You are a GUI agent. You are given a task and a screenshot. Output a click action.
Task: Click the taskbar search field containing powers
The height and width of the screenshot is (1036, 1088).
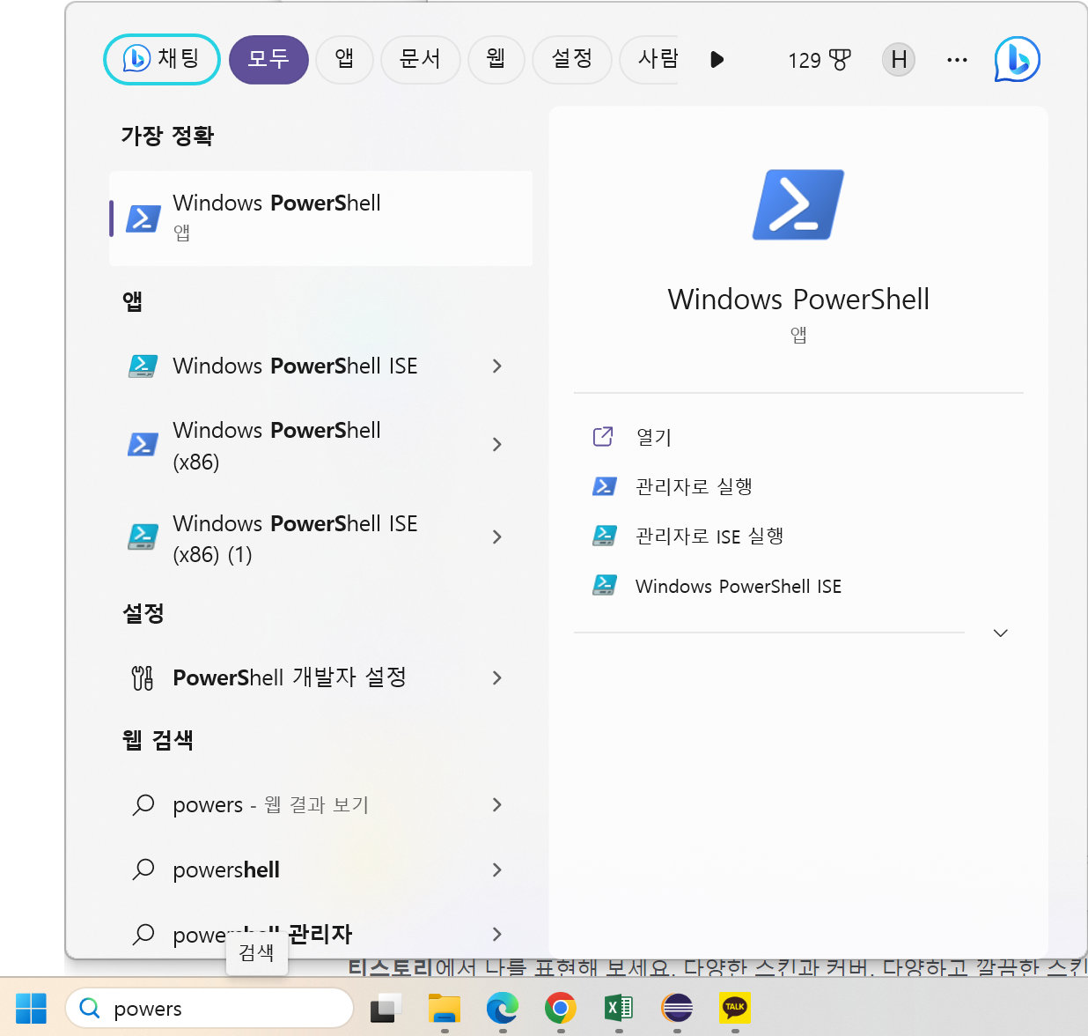(x=210, y=1008)
